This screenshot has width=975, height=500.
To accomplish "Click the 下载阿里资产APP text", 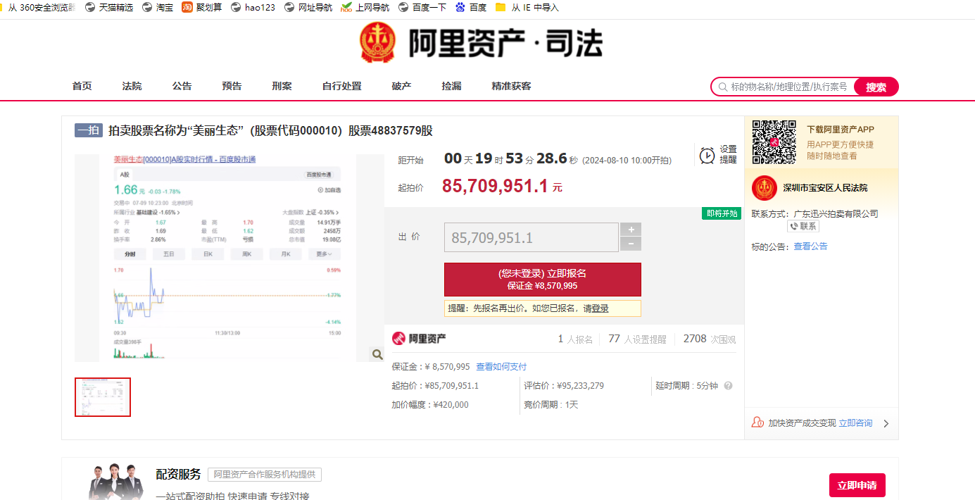I will [x=841, y=130].
